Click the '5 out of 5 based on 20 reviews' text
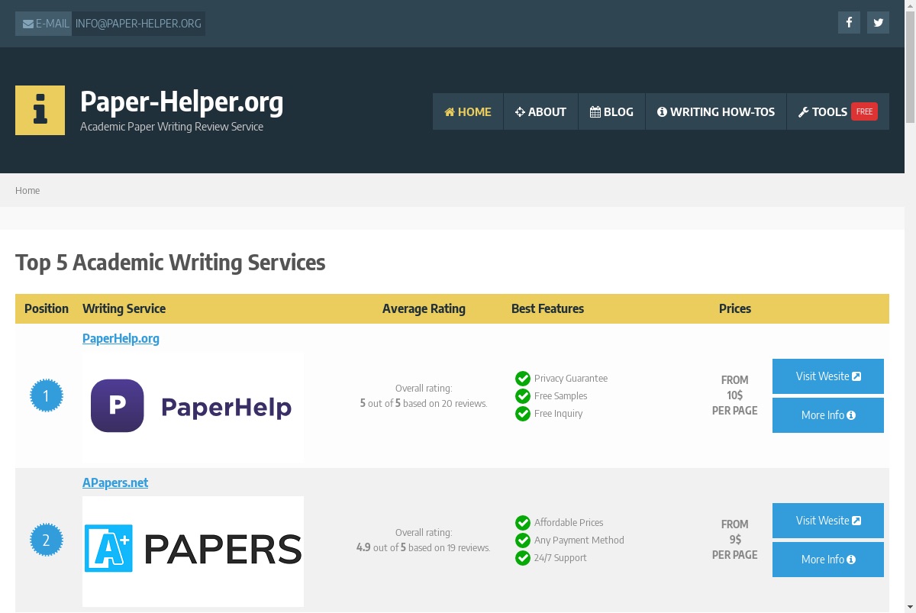916x613 pixels. 424,403
